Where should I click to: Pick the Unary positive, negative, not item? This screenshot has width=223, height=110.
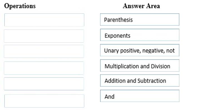click(140, 50)
